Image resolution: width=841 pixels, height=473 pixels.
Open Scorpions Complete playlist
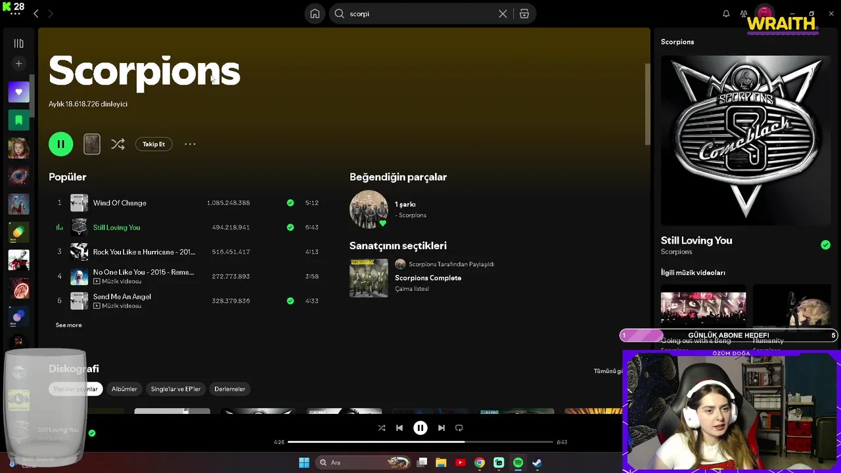pos(428,278)
